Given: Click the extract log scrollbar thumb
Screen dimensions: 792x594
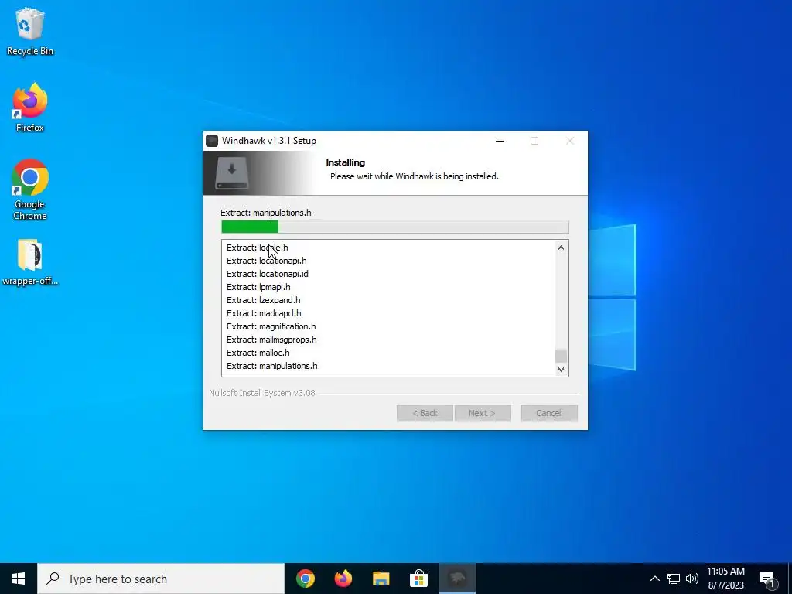Looking at the screenshot, I should [562, 356].
